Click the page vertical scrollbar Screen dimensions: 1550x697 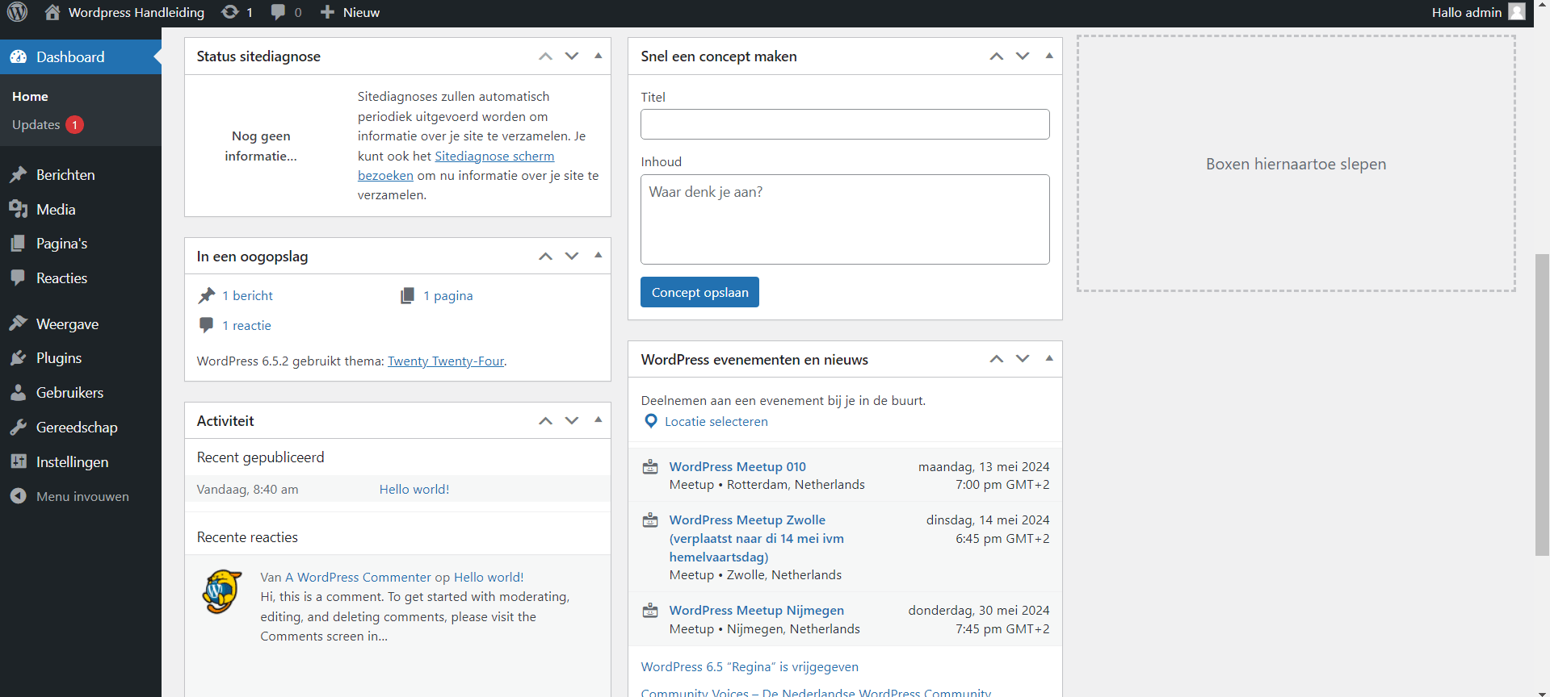[x=1542, y=405]
